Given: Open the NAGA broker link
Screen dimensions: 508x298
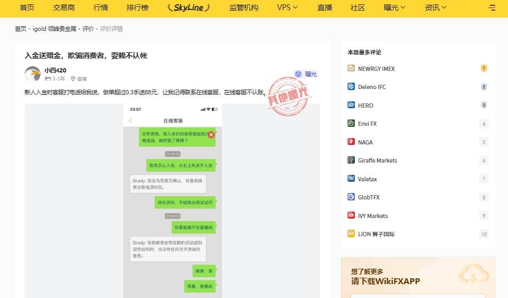Looking at the screenshot, I should point(365,142).
